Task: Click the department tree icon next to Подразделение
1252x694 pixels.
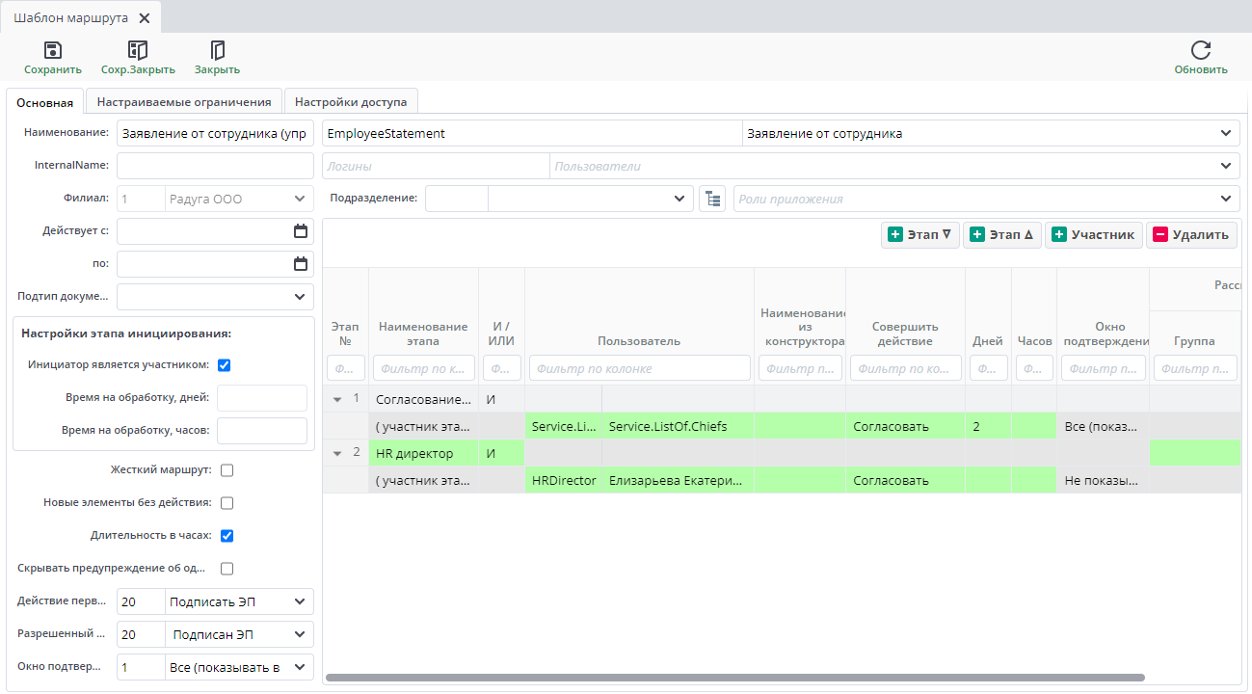Action: pos(711,199)
